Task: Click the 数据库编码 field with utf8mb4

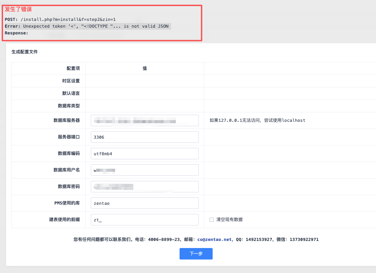Action: pos(144,154)
